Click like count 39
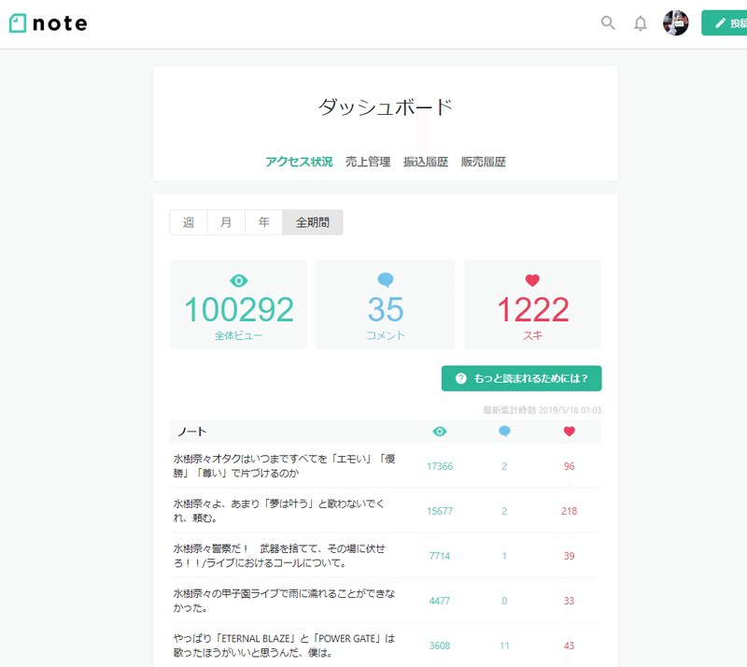The width and height of the screenshot is (747, 667). 569,556
